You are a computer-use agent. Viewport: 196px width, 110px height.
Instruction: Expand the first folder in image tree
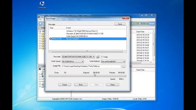tap(40, 34)
